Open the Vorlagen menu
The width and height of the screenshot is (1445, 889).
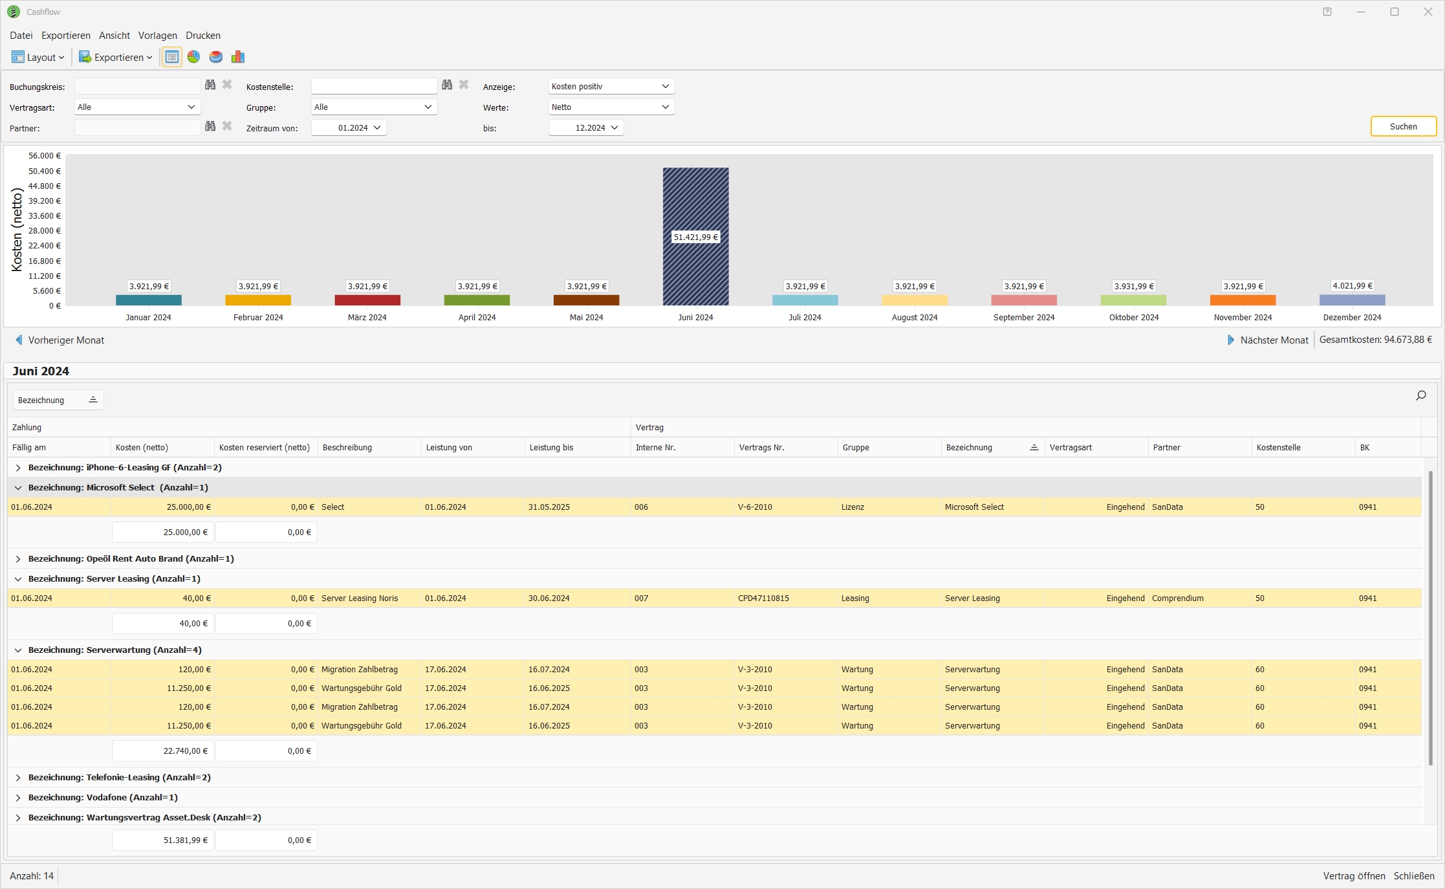157,36
